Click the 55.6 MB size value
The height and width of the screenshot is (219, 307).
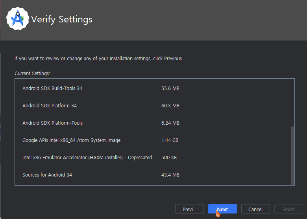pos(170,88)
